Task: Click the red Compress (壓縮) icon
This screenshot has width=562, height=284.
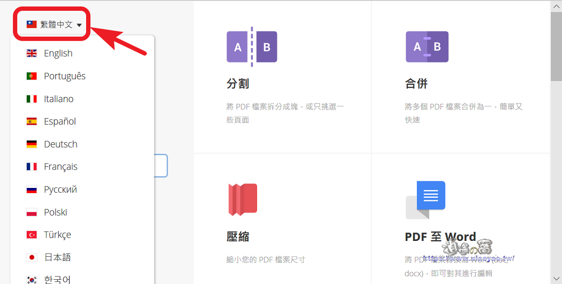Action: (243, 200)
